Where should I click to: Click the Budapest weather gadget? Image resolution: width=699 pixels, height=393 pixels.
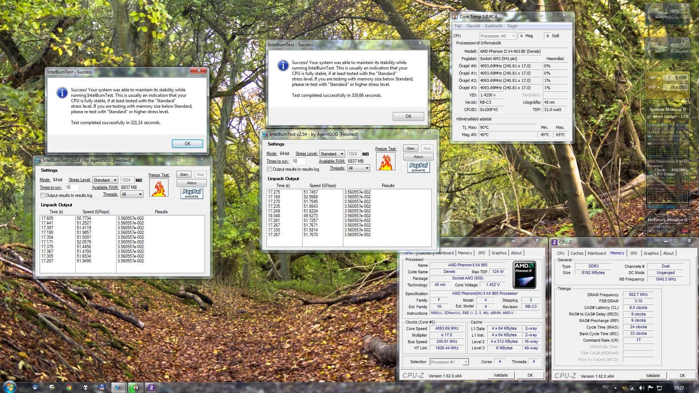[667, 47]
